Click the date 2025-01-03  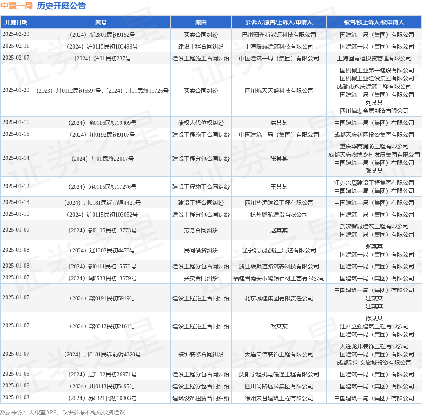(x=16, y=397)
